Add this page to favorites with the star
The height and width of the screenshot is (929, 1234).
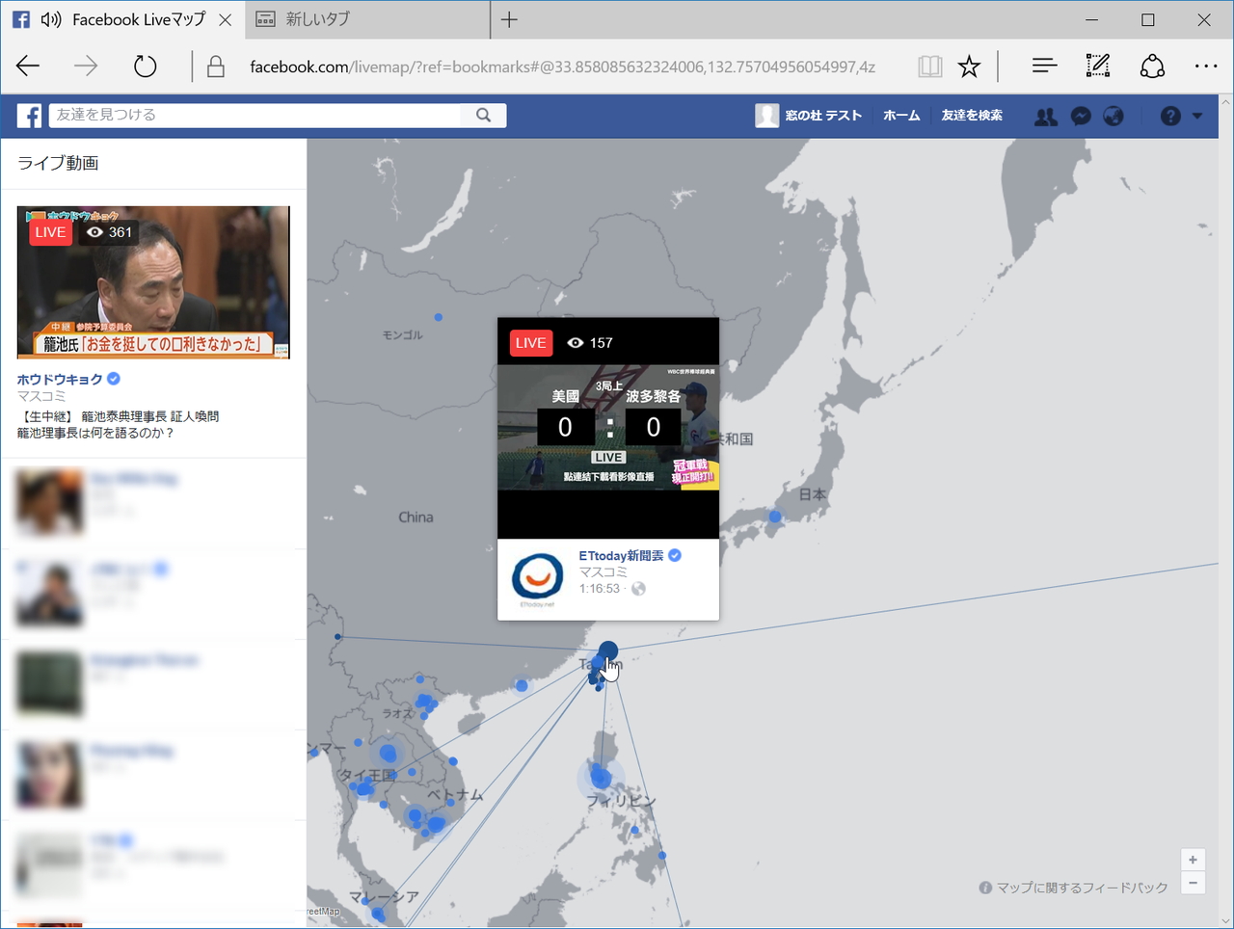pos(968,66)
